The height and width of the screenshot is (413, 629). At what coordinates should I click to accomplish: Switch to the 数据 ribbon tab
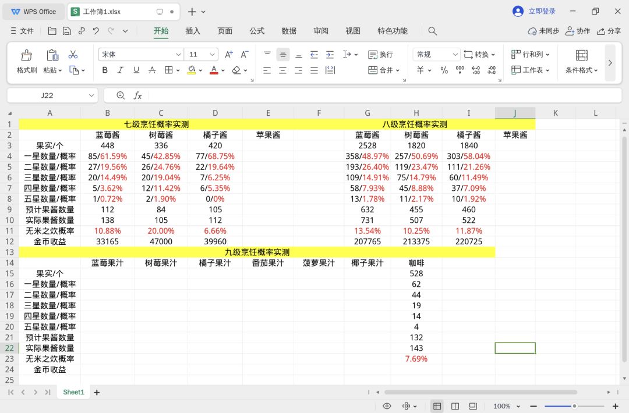click(x=289, y=31)
